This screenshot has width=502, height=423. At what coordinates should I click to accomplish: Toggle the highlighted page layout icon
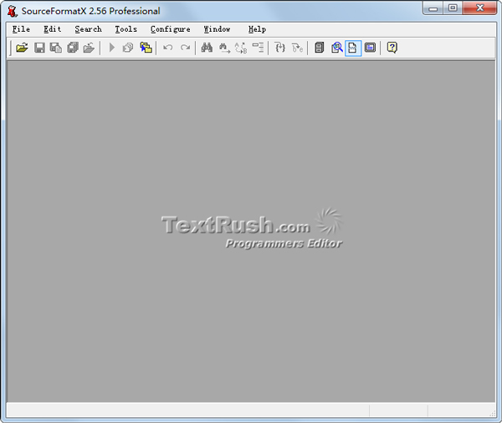click(353, 48)
